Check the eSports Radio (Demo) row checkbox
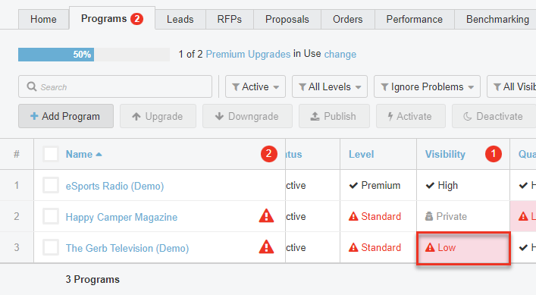Screen dimensions: 536x295 pyautogui.click(x=51, y=186)
